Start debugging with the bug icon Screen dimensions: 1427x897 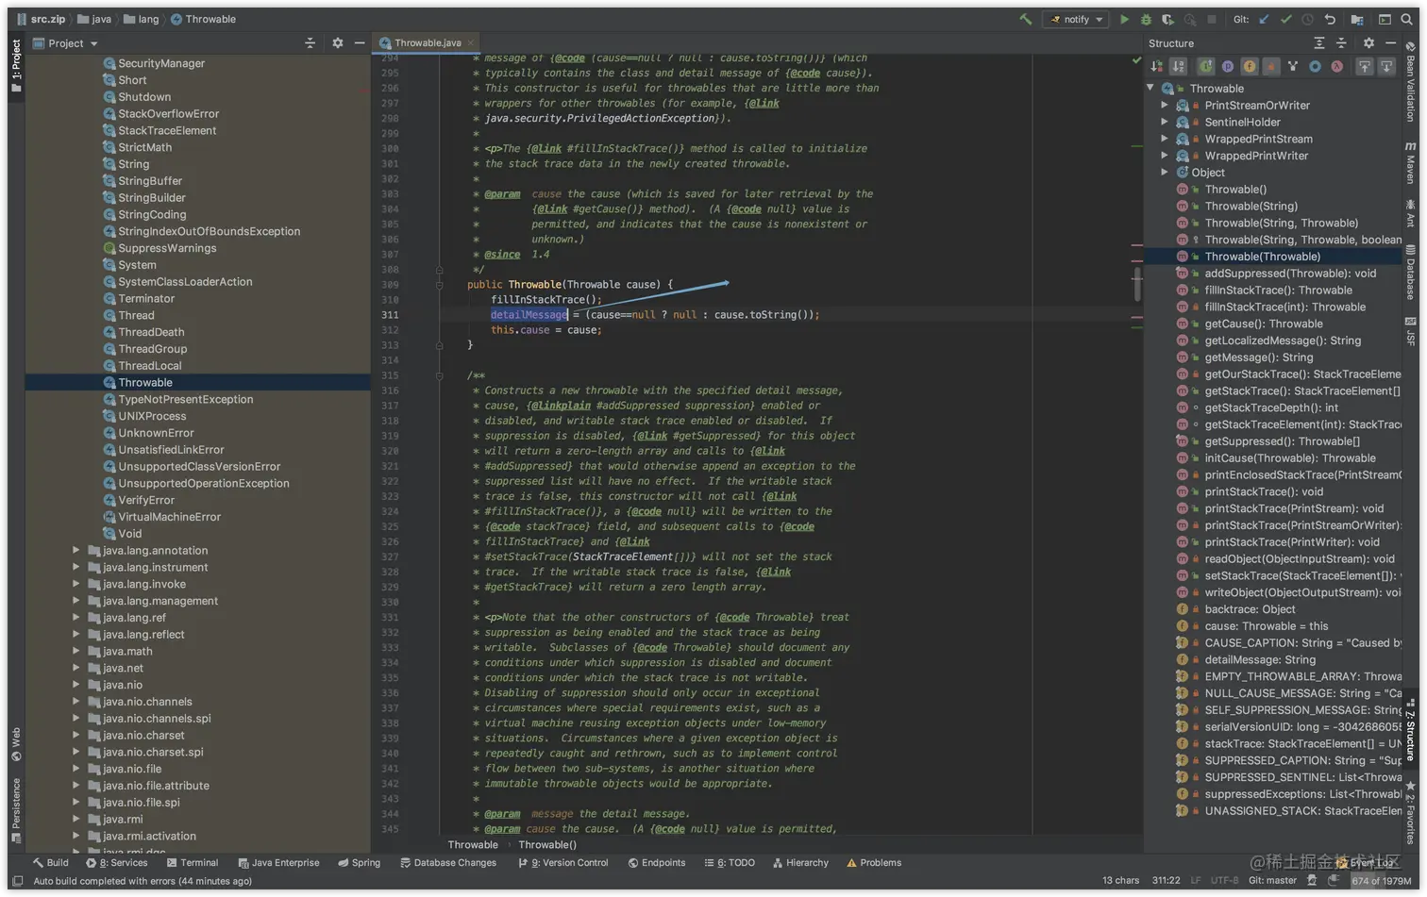pyautogui.click(x=1146, y=19)
